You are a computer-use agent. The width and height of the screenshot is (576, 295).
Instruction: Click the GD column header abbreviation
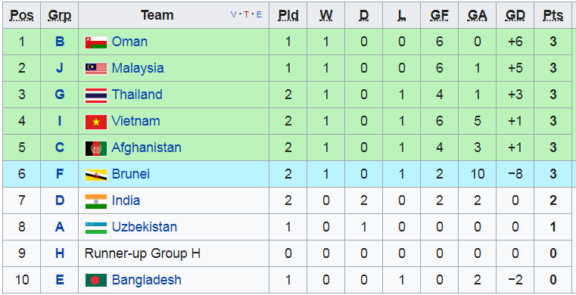coord(515,15)
